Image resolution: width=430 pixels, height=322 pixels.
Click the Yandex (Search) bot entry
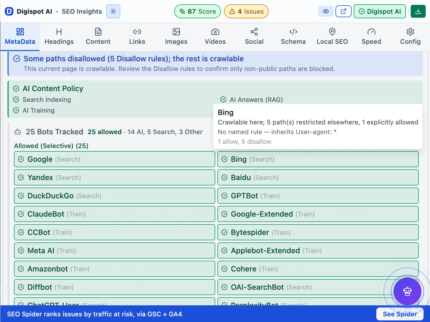(115, 177)
